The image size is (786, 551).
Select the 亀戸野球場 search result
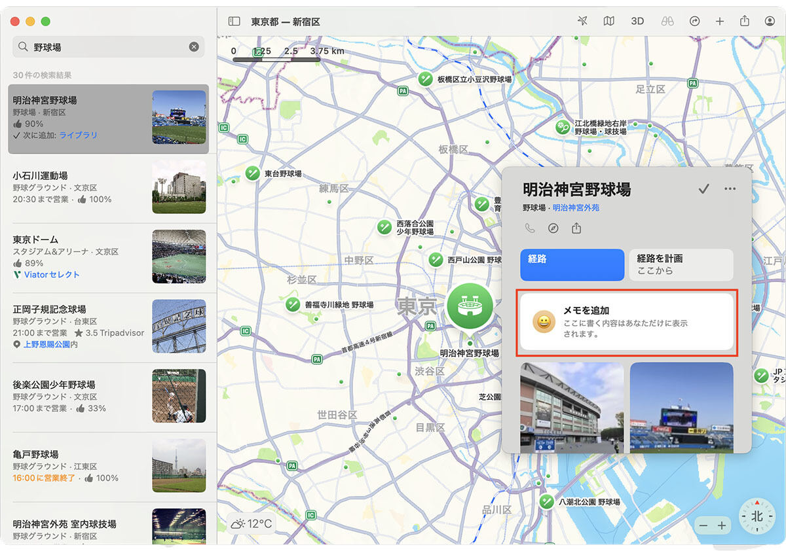109,466
